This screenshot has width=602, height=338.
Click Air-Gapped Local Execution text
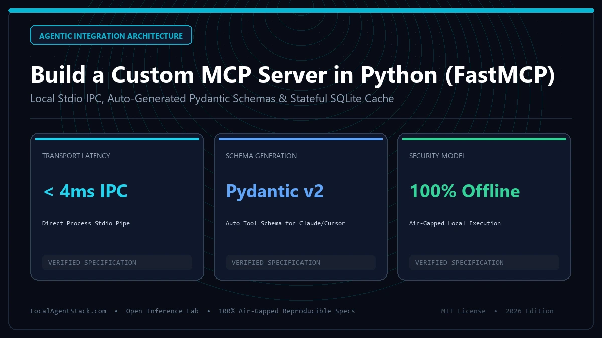[x=455, y=223]
